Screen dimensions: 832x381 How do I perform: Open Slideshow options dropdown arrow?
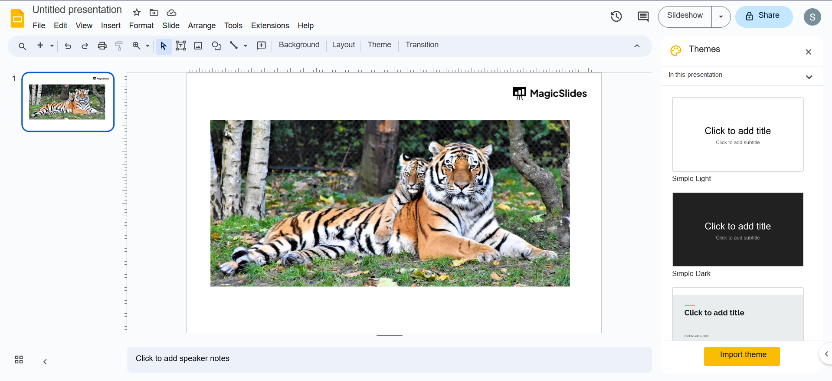tap(721, 17)
